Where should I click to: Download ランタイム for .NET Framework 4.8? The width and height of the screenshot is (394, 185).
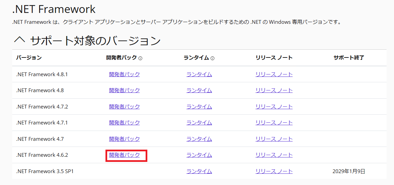click(199, 90)
